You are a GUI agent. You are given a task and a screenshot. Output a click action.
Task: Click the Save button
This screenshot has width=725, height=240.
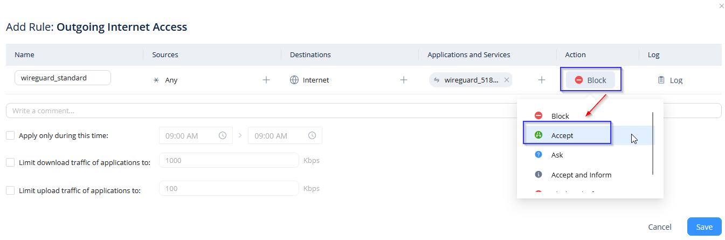704,227
